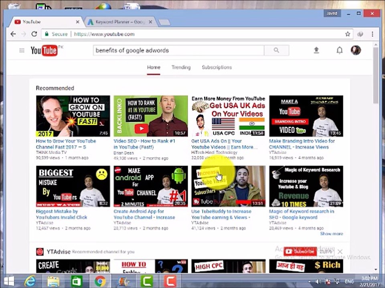Click the YouTube logo
Image resolution: width=385 pixels, height=288 pixels.
[44, 50]
